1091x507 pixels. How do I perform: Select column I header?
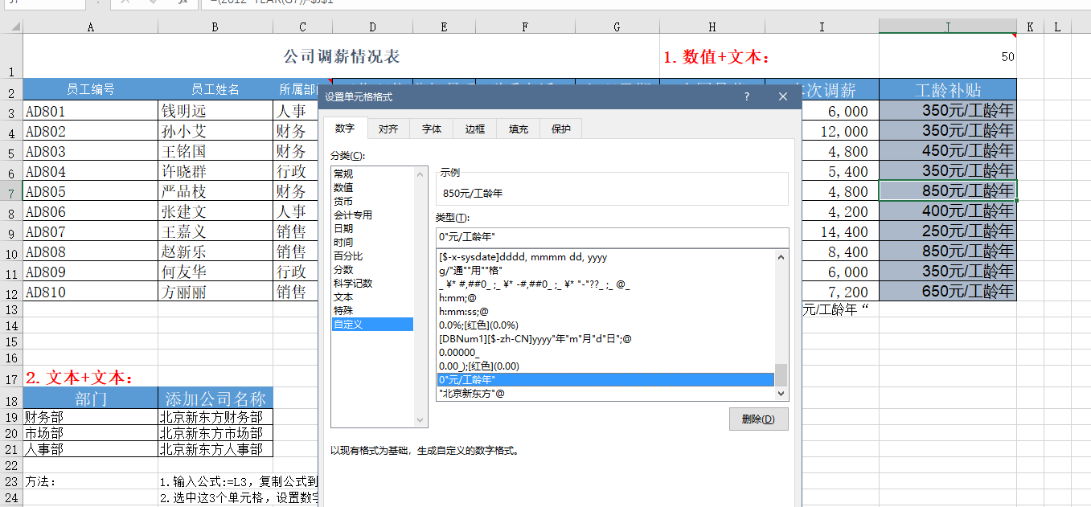coord(822,27)
